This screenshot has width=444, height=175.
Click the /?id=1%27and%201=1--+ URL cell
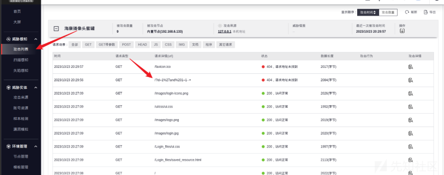pyautogui.click(x=173, y=80)
